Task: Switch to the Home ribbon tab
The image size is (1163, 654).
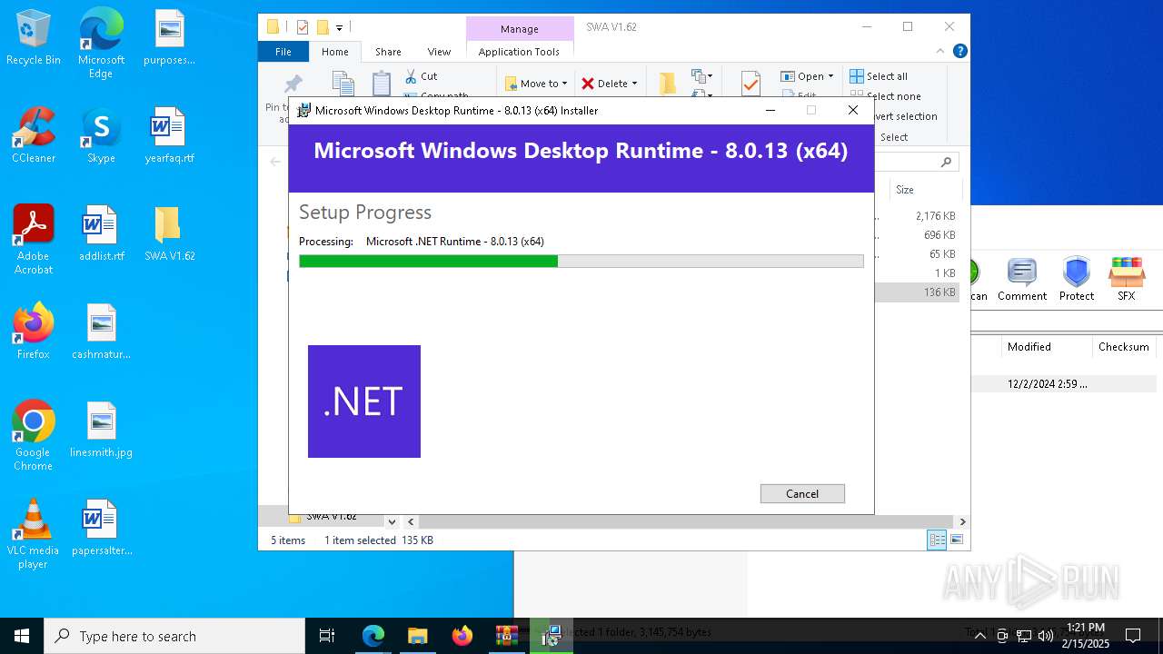Action: point(334,52)
